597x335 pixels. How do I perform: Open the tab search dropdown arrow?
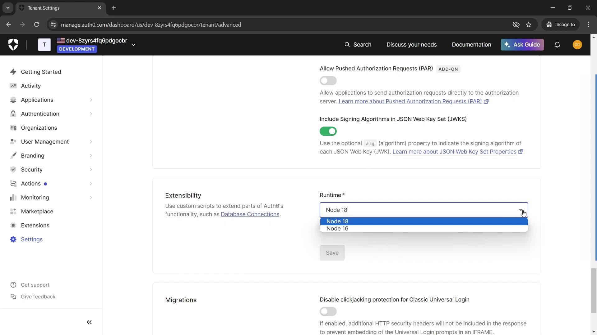pyautogui.click(x=8, y=8)
